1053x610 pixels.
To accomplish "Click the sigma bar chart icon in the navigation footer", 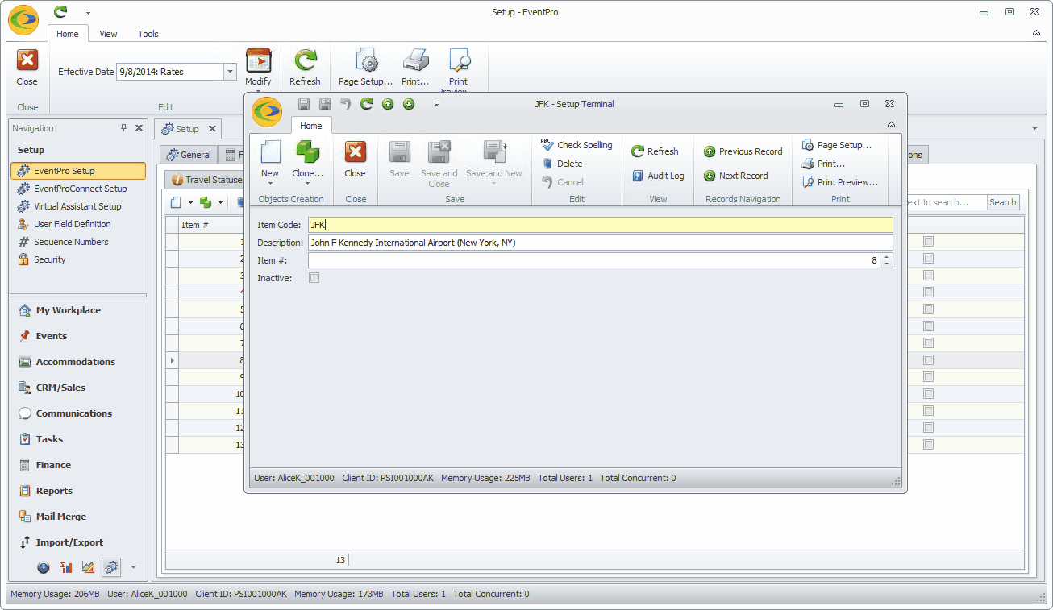I will tap(67, 567).
